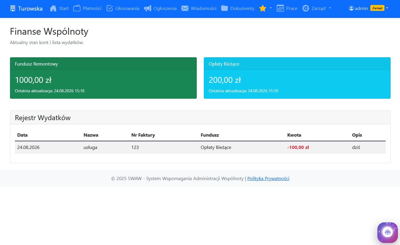The width and height of the screenshot is (400, 245).
Task: Open the admin user dropdown
Action: (x=369, y=8)
